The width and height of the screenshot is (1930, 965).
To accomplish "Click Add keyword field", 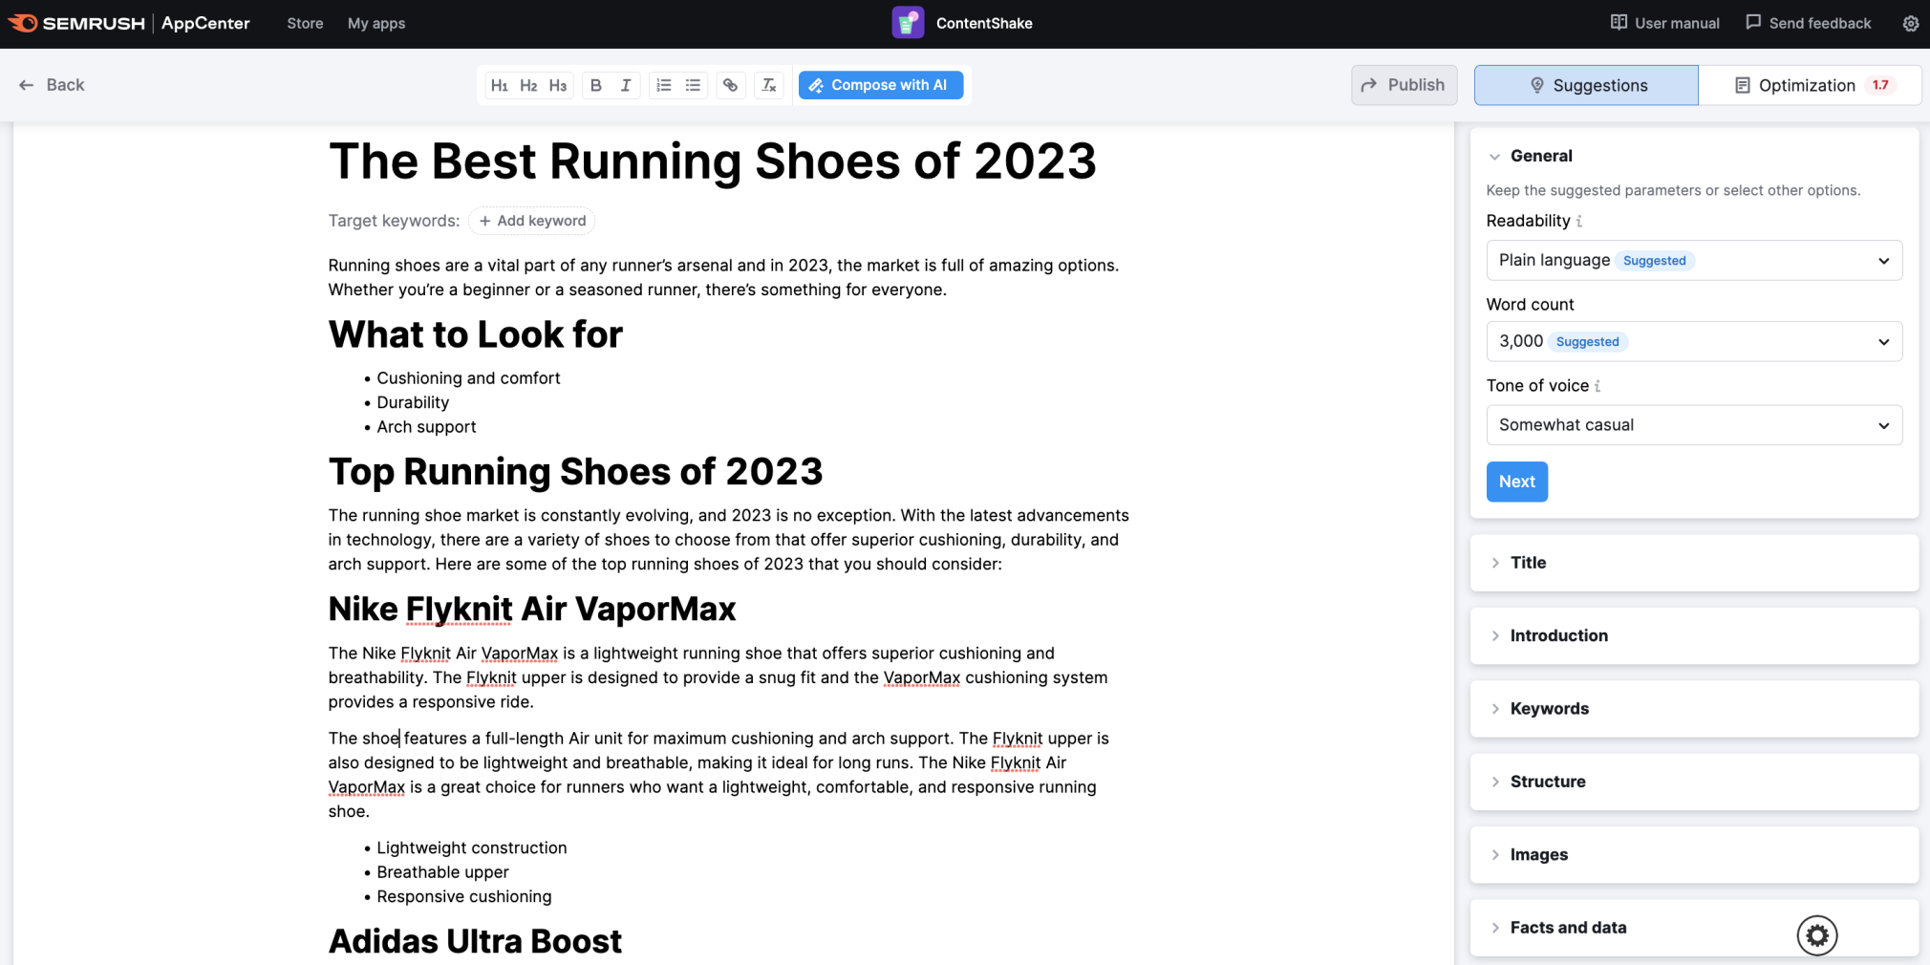I will click(x=532, y=221).
